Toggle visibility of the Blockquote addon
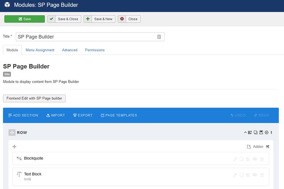284x189 pixels. [x=255, y=159]
